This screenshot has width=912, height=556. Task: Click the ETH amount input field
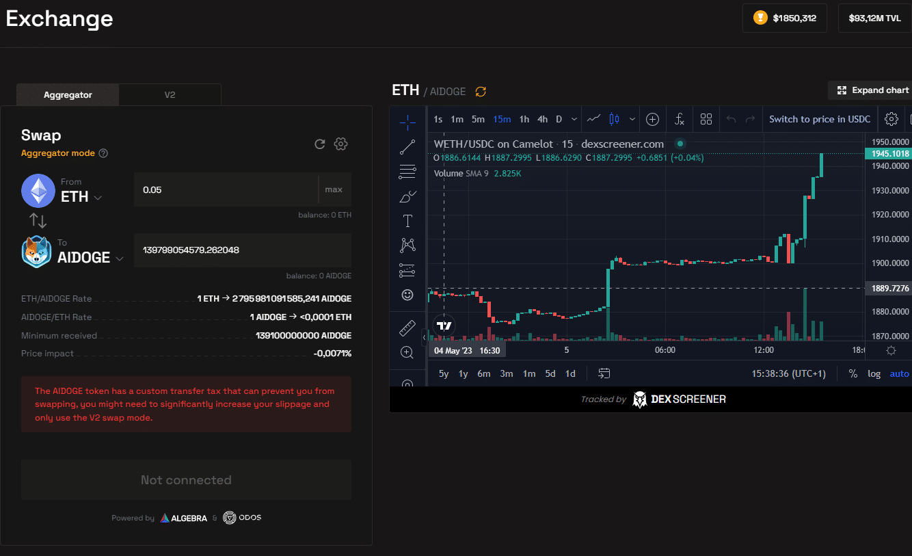coord(226,189)
